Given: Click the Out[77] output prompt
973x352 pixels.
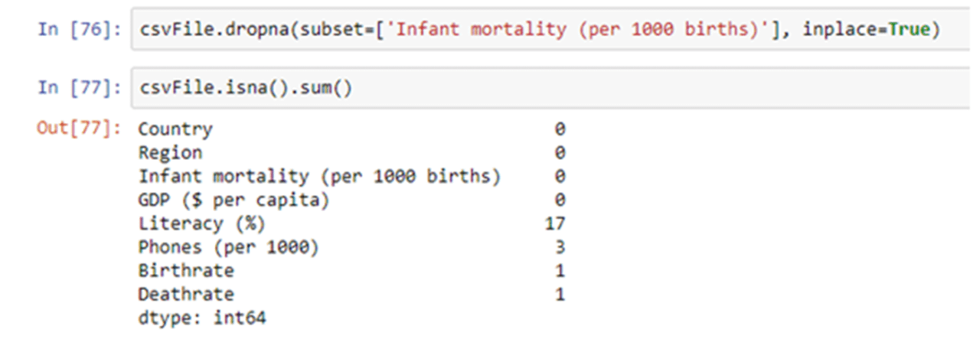Looking at the screenshot, I should pyautogui.click(x=79, y=129).
